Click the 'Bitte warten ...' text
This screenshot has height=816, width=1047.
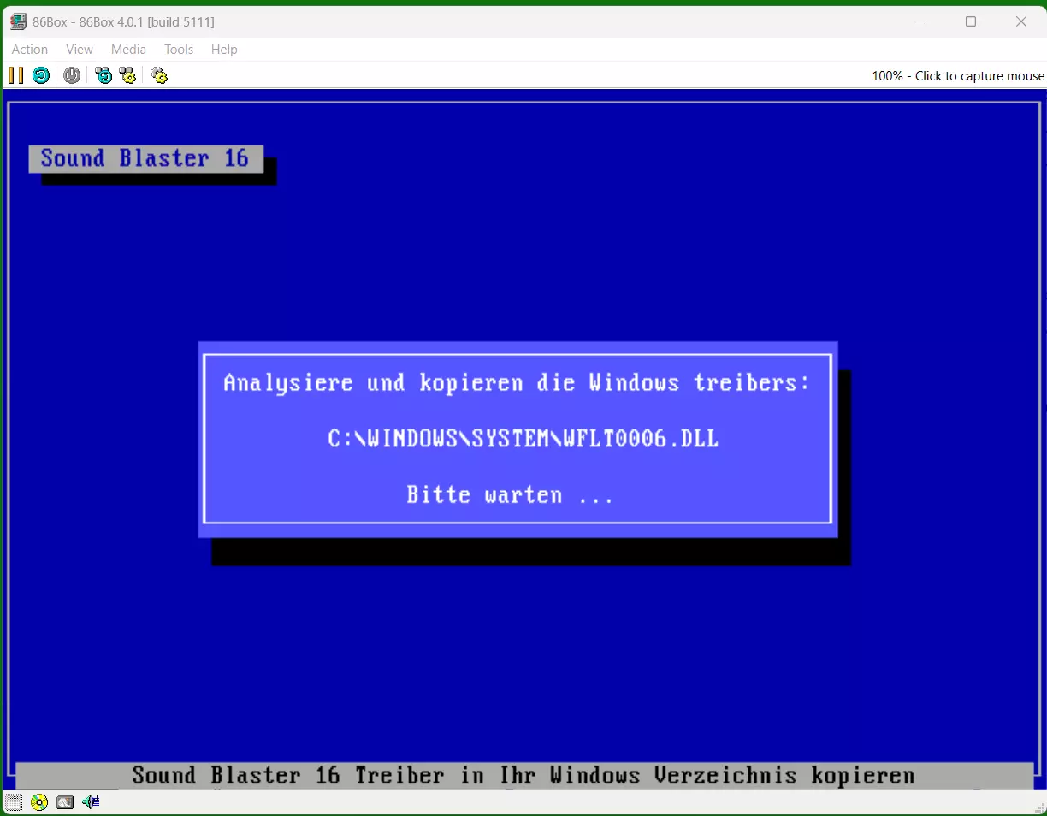(x=511, y=494)
